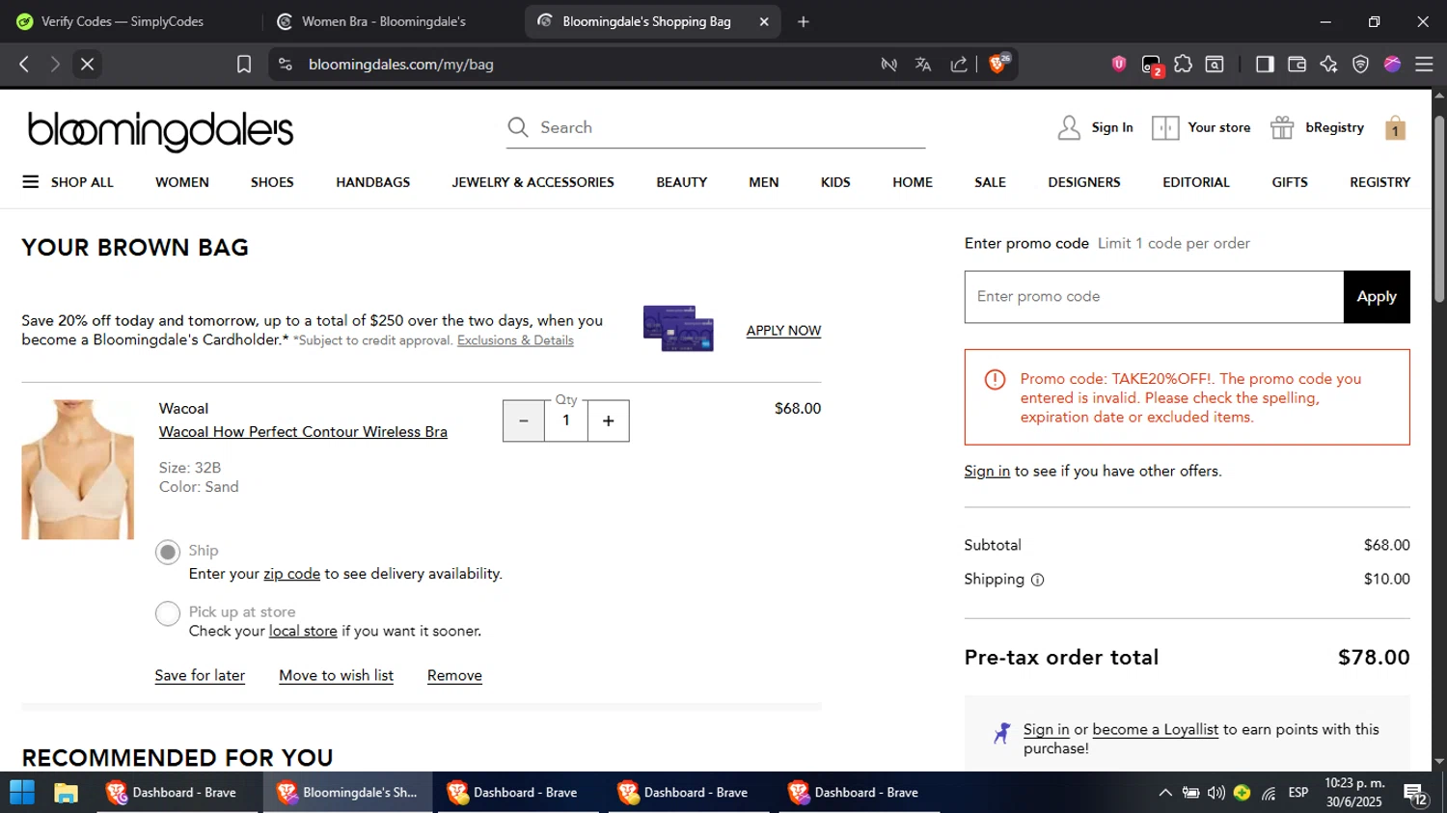
Task: Open Brave Wallet icon
Action: click(1297, 65)
